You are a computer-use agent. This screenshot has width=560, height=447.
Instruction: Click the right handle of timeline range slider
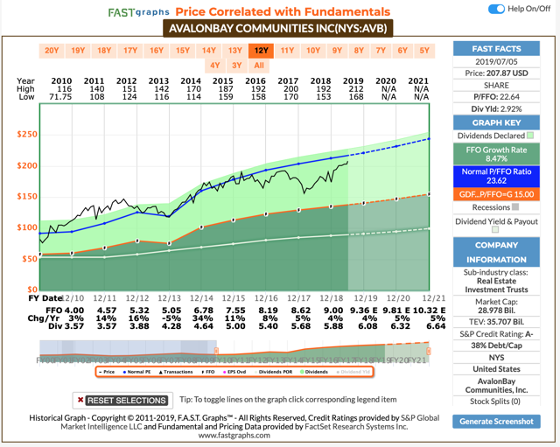[429, 351]
